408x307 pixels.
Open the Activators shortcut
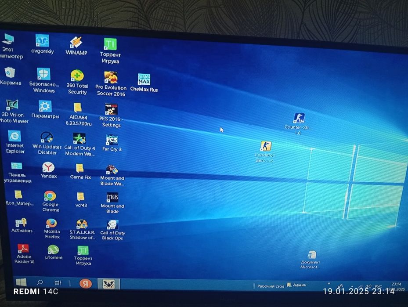[x=22, y=225]
